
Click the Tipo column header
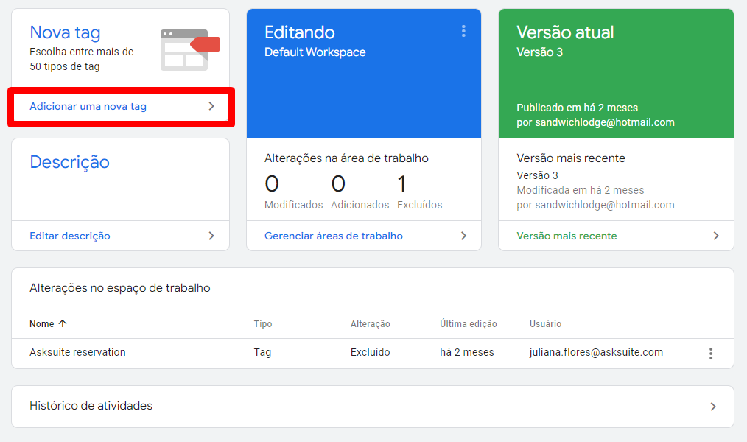point(263,324)
